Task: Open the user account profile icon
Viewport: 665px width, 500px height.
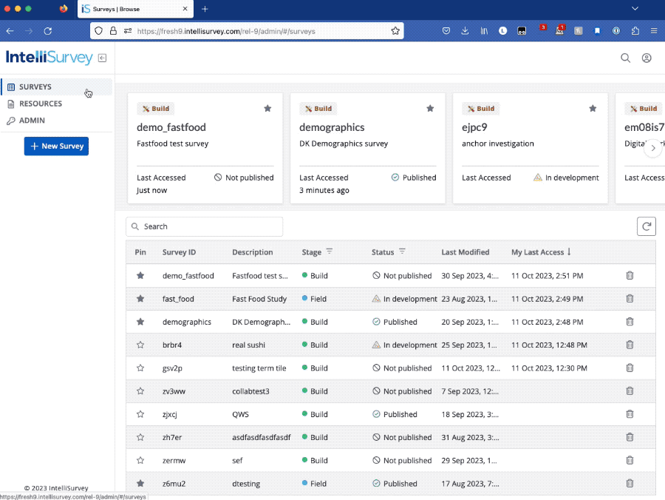Action: 647,58
